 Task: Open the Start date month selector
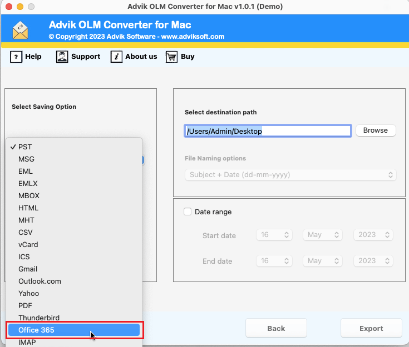click(x=322, y=235)
